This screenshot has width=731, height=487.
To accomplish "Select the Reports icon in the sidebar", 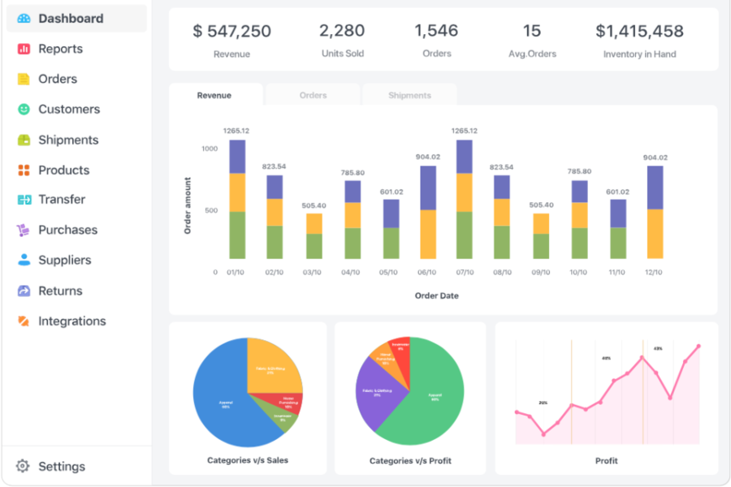I will (x=24, y=49).
